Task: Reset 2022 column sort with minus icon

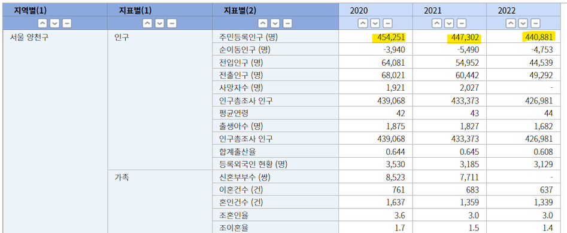Action: pos(535,23)
